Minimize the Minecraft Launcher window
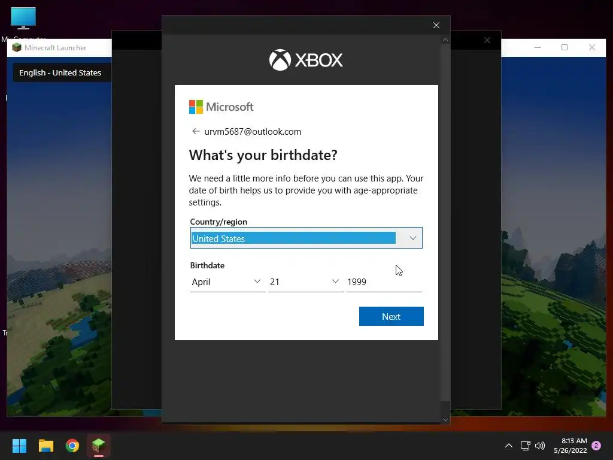Viewport: 613px width, 460px height. pyautogui.click(x=538, y=47)
